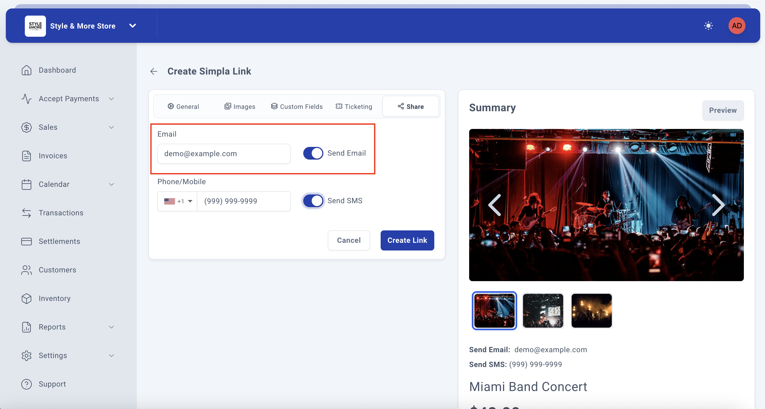This screenshot has width=765, height=409.
Task: Disable the Send Email toggle
Action: click(x=313, y=153)
